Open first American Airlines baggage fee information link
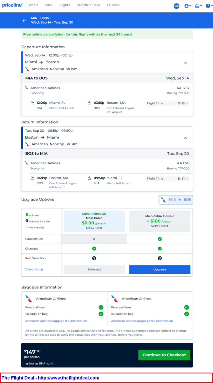Viewport: 213px width, 383px height. click(x=56, y=321)
